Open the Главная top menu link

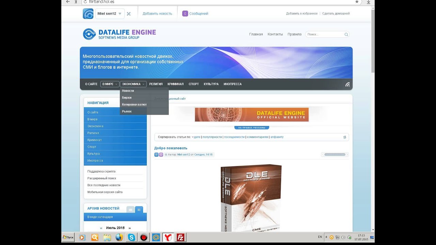[x=256, y=34]
